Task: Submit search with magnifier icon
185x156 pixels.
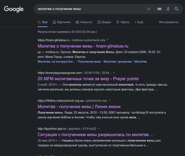Action: point(176,9)
